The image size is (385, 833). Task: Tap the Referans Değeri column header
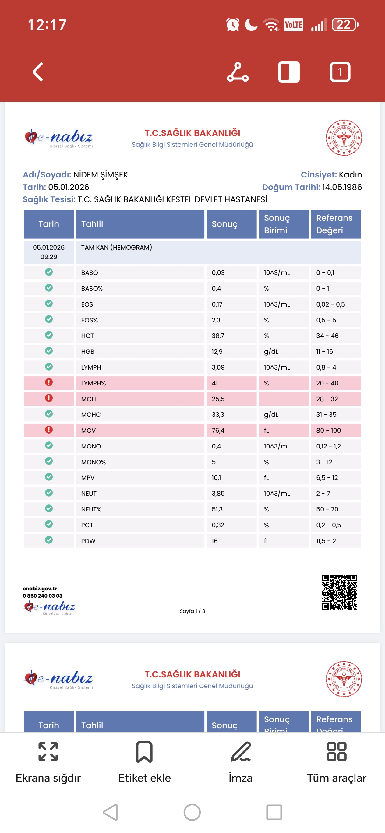(336, 224)
